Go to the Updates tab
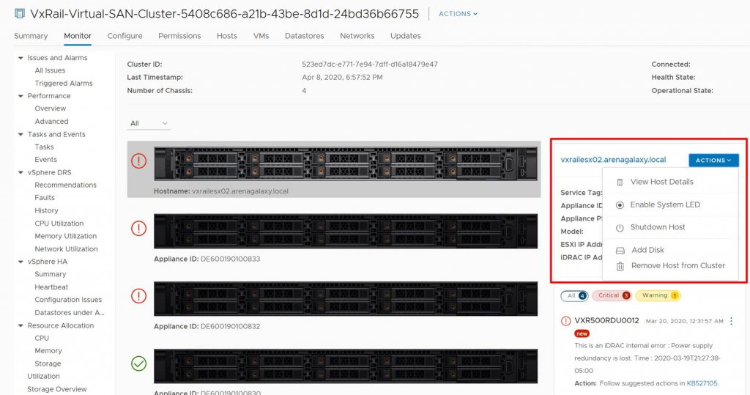Image resolution: width=750 pixels, height=395 pixels. click(406, 36)
